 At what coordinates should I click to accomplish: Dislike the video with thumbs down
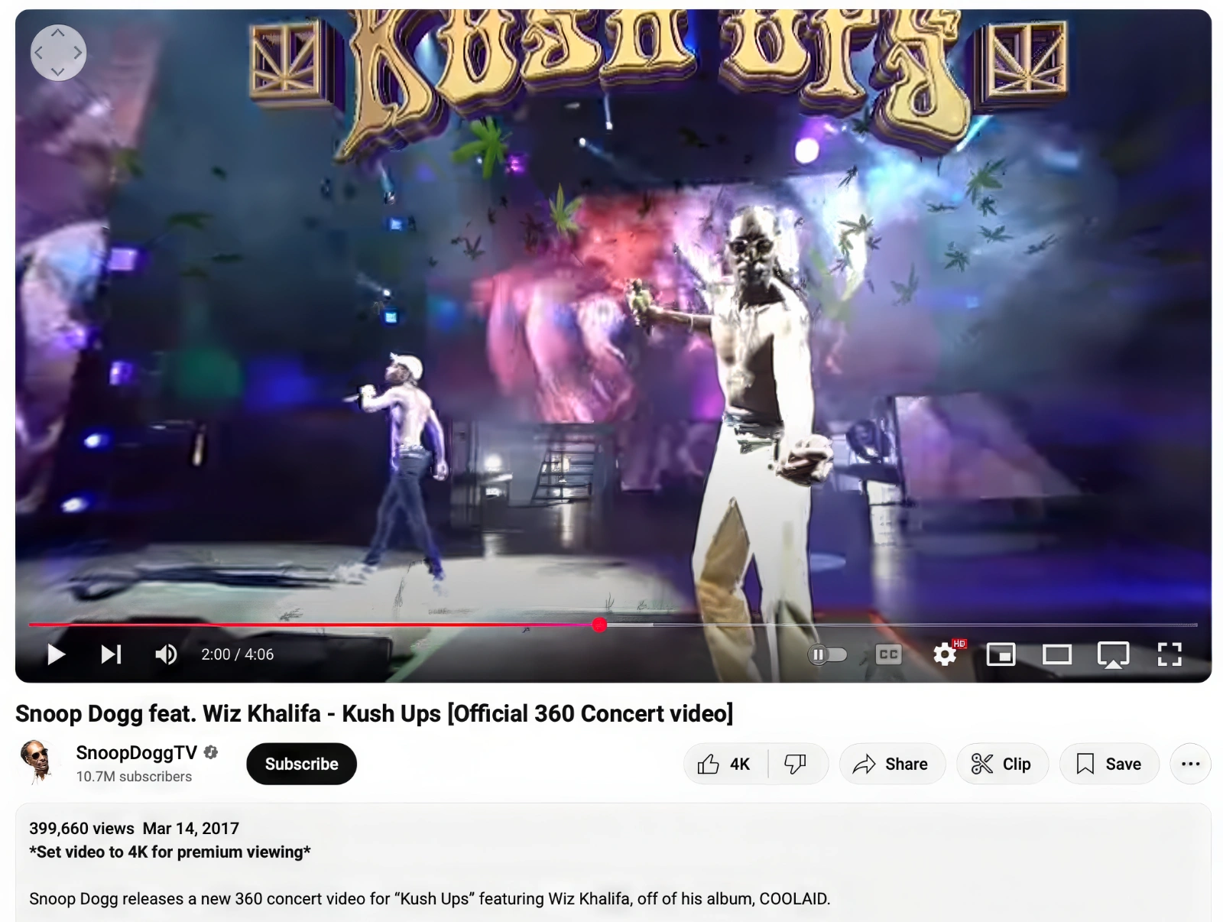(796, 764)
